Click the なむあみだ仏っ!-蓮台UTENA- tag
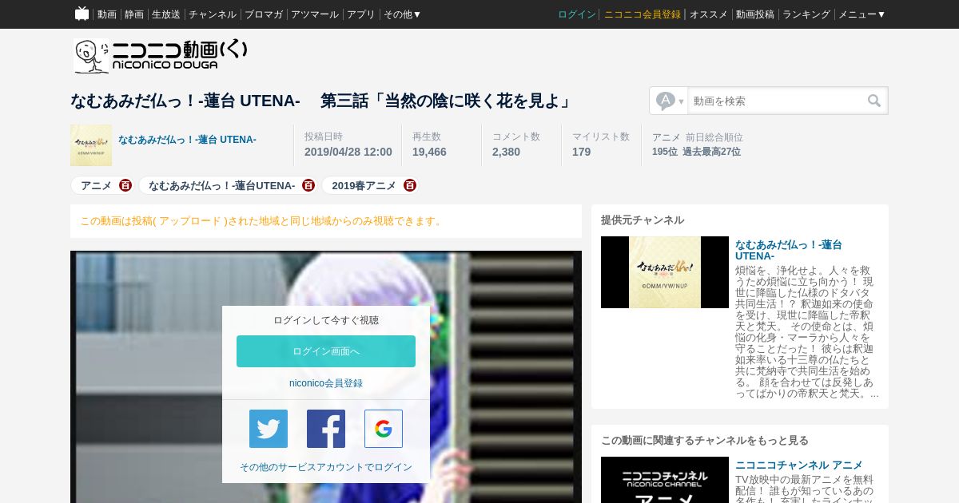Image resolution: width=959 pixels, height=503 pixels. coord(221,185)
